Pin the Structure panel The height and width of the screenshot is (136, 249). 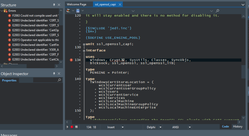click(54, 5)
